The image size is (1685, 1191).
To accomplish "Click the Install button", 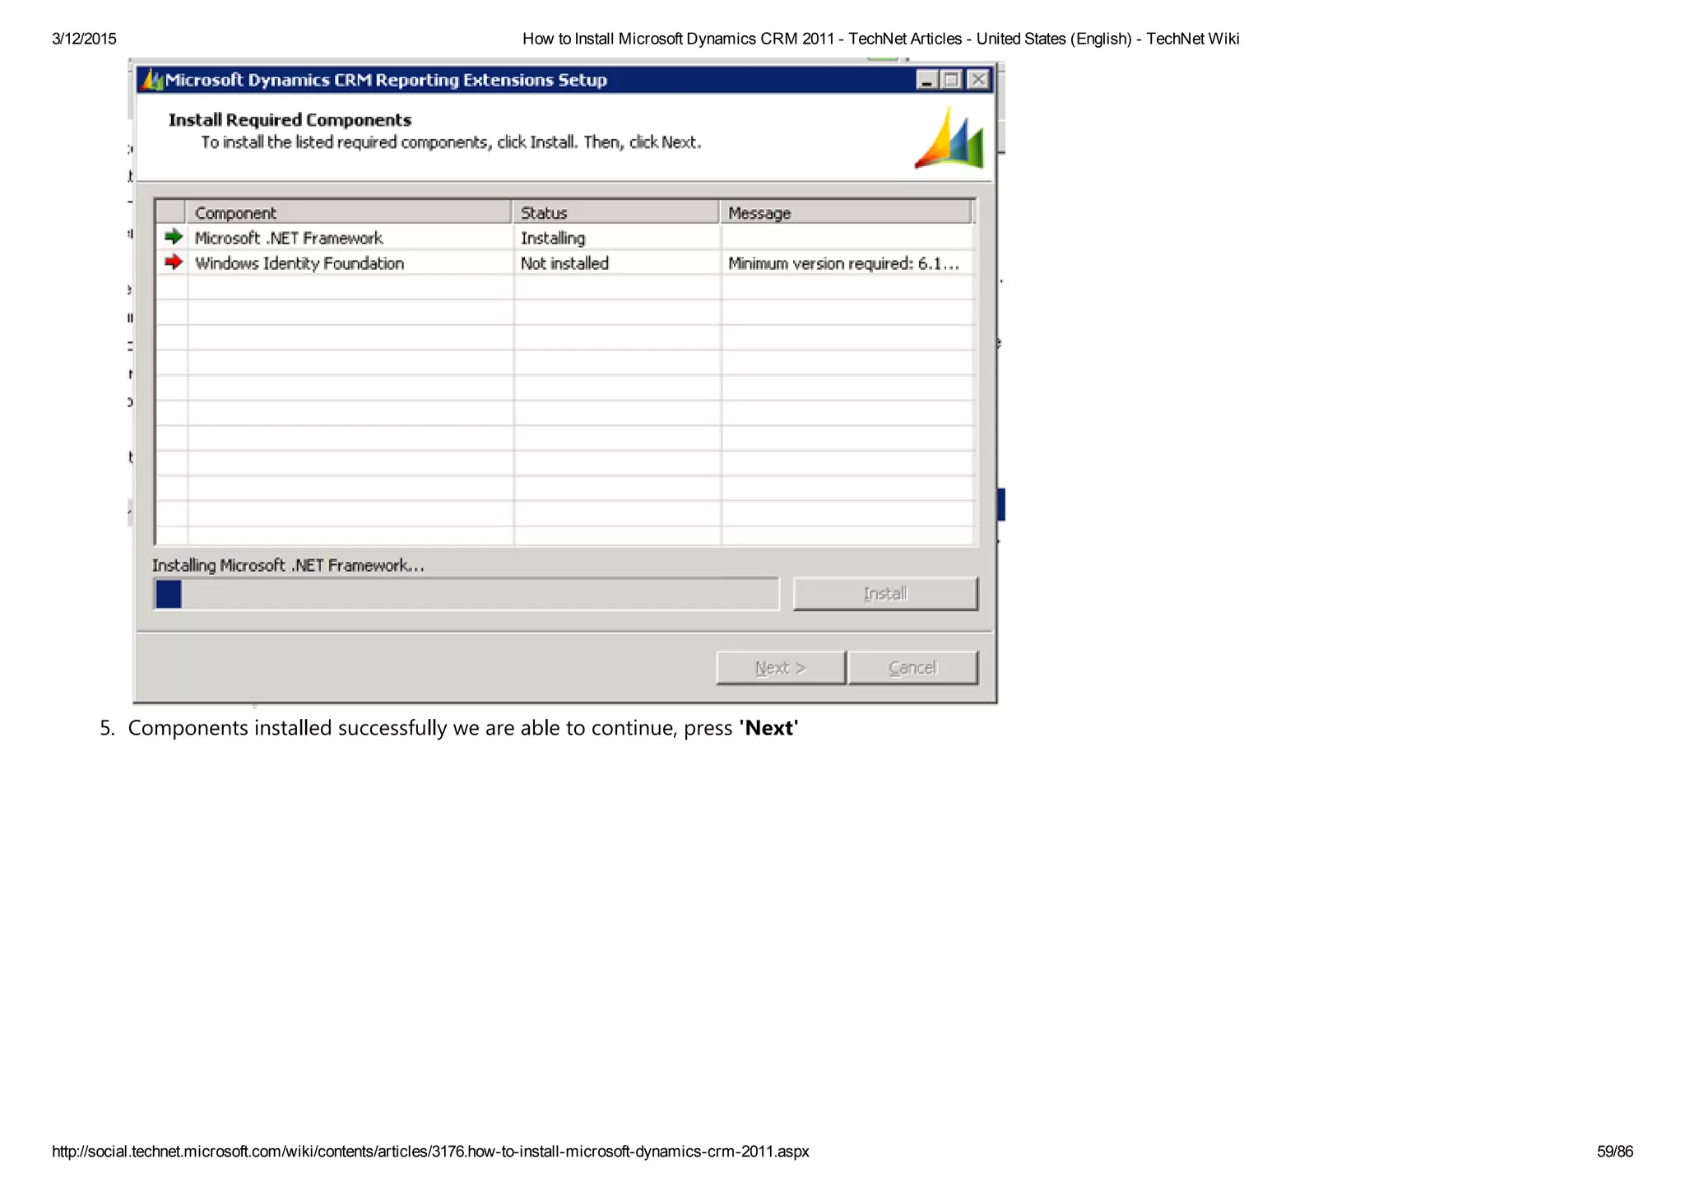I will (x=885, y=594).
